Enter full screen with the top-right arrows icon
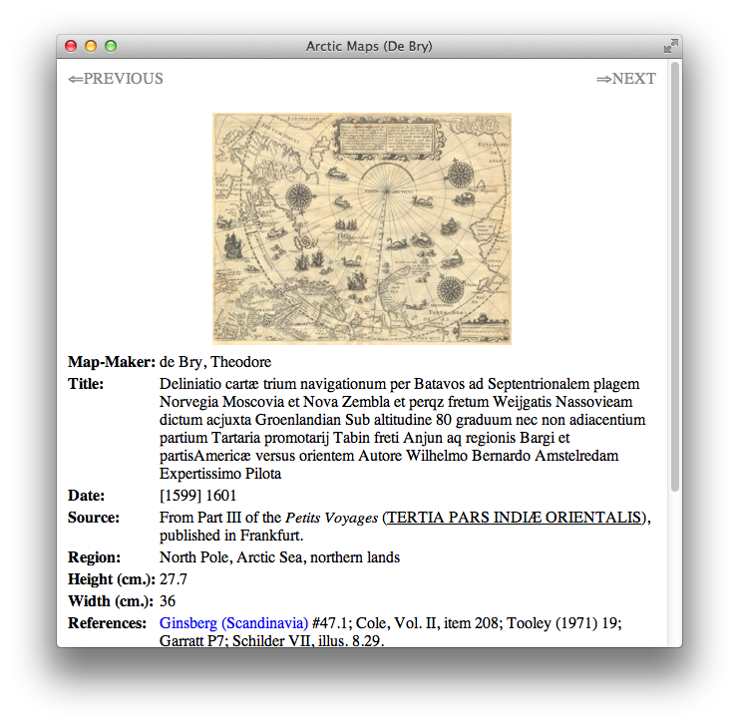Image resolution: width=739 pixels, height=726 pixels. (x=670, y=46)
